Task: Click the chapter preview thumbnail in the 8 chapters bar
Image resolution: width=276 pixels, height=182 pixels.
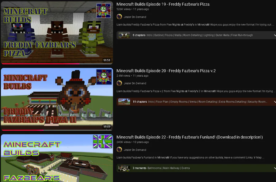Action: (124, 35)
